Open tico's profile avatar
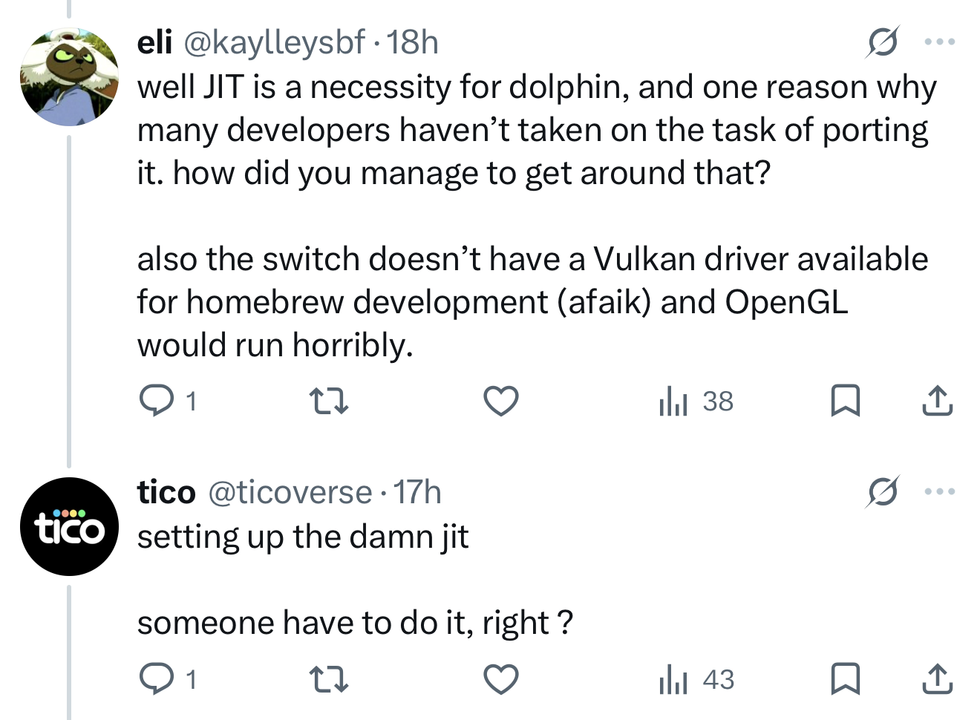Image resolution: width=980 pixels, height=720 pixels. pos(69,526)
